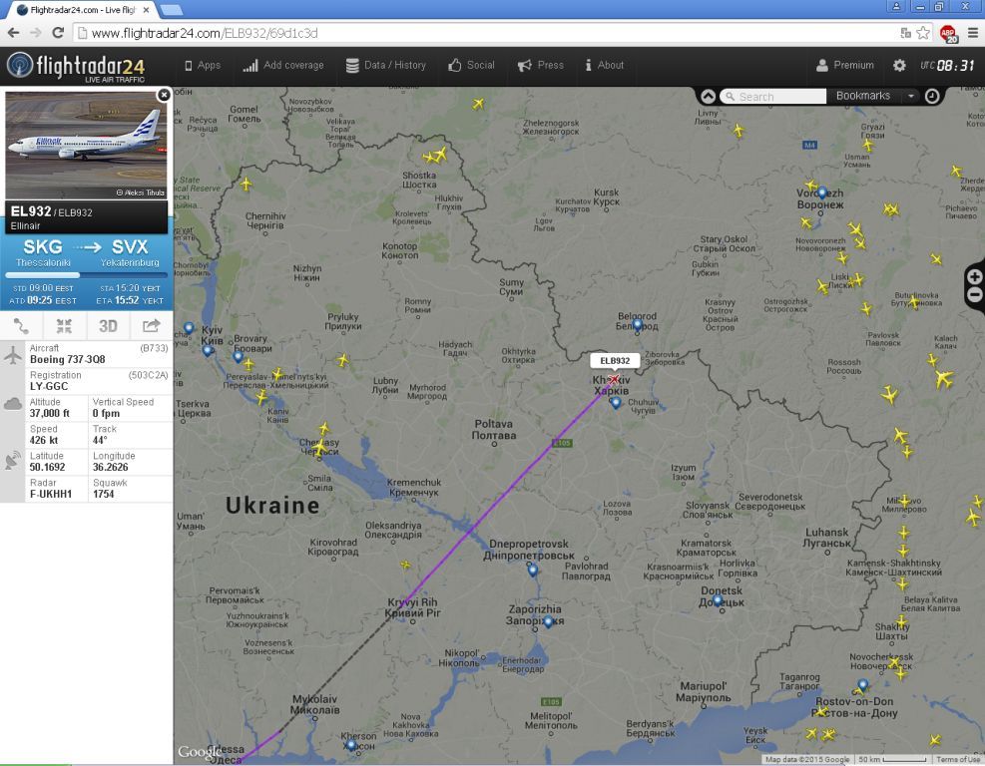Viewport: 985px width, 766px height.
Task: Open the Data / History menu
Action: [385, 65]
